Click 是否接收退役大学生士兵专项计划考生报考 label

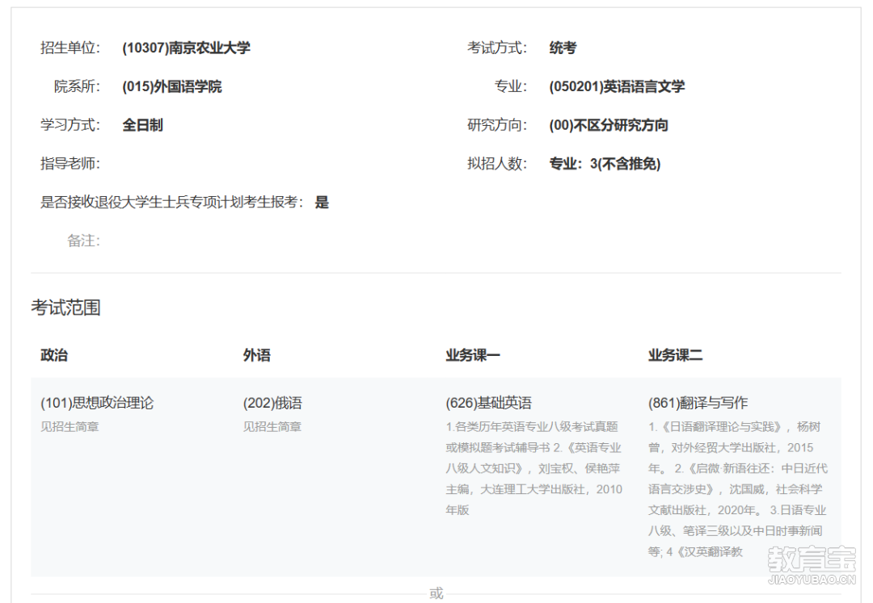(x=172, y=203)
